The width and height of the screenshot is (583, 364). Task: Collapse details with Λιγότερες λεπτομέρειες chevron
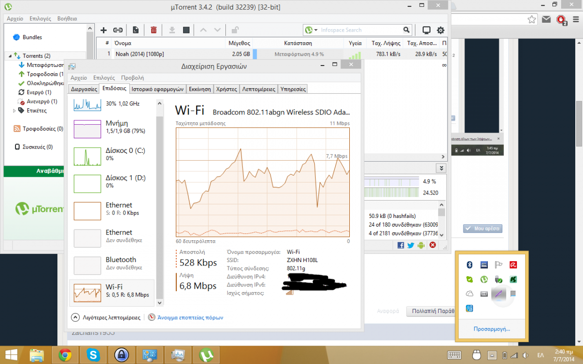coord(75,317)
